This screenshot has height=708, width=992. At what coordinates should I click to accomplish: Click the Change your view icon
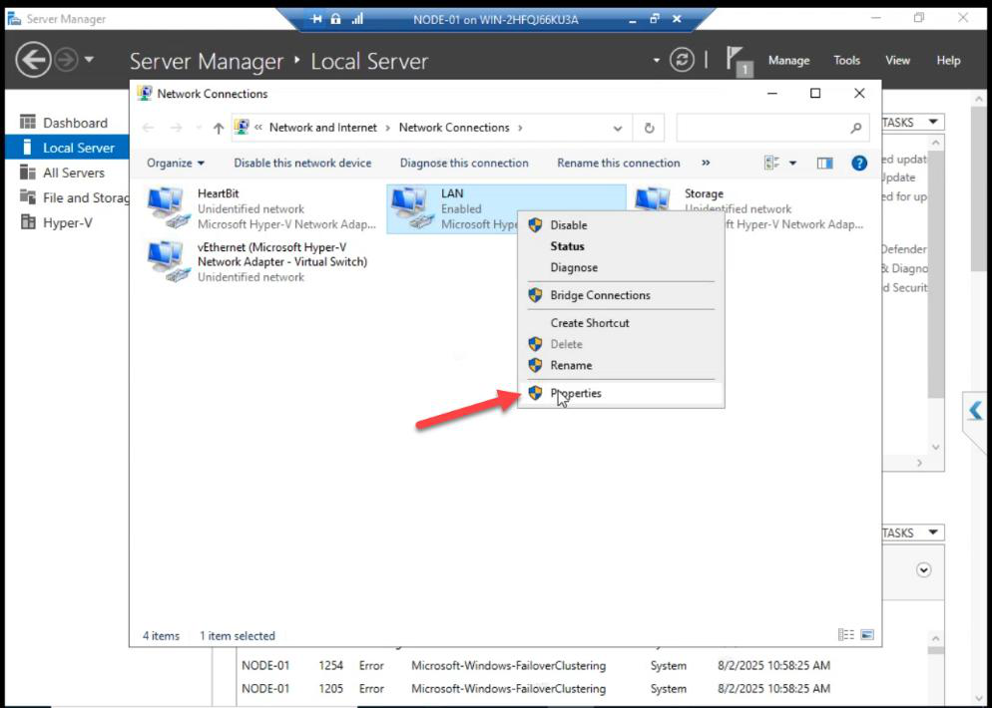(x=771, y=164)
